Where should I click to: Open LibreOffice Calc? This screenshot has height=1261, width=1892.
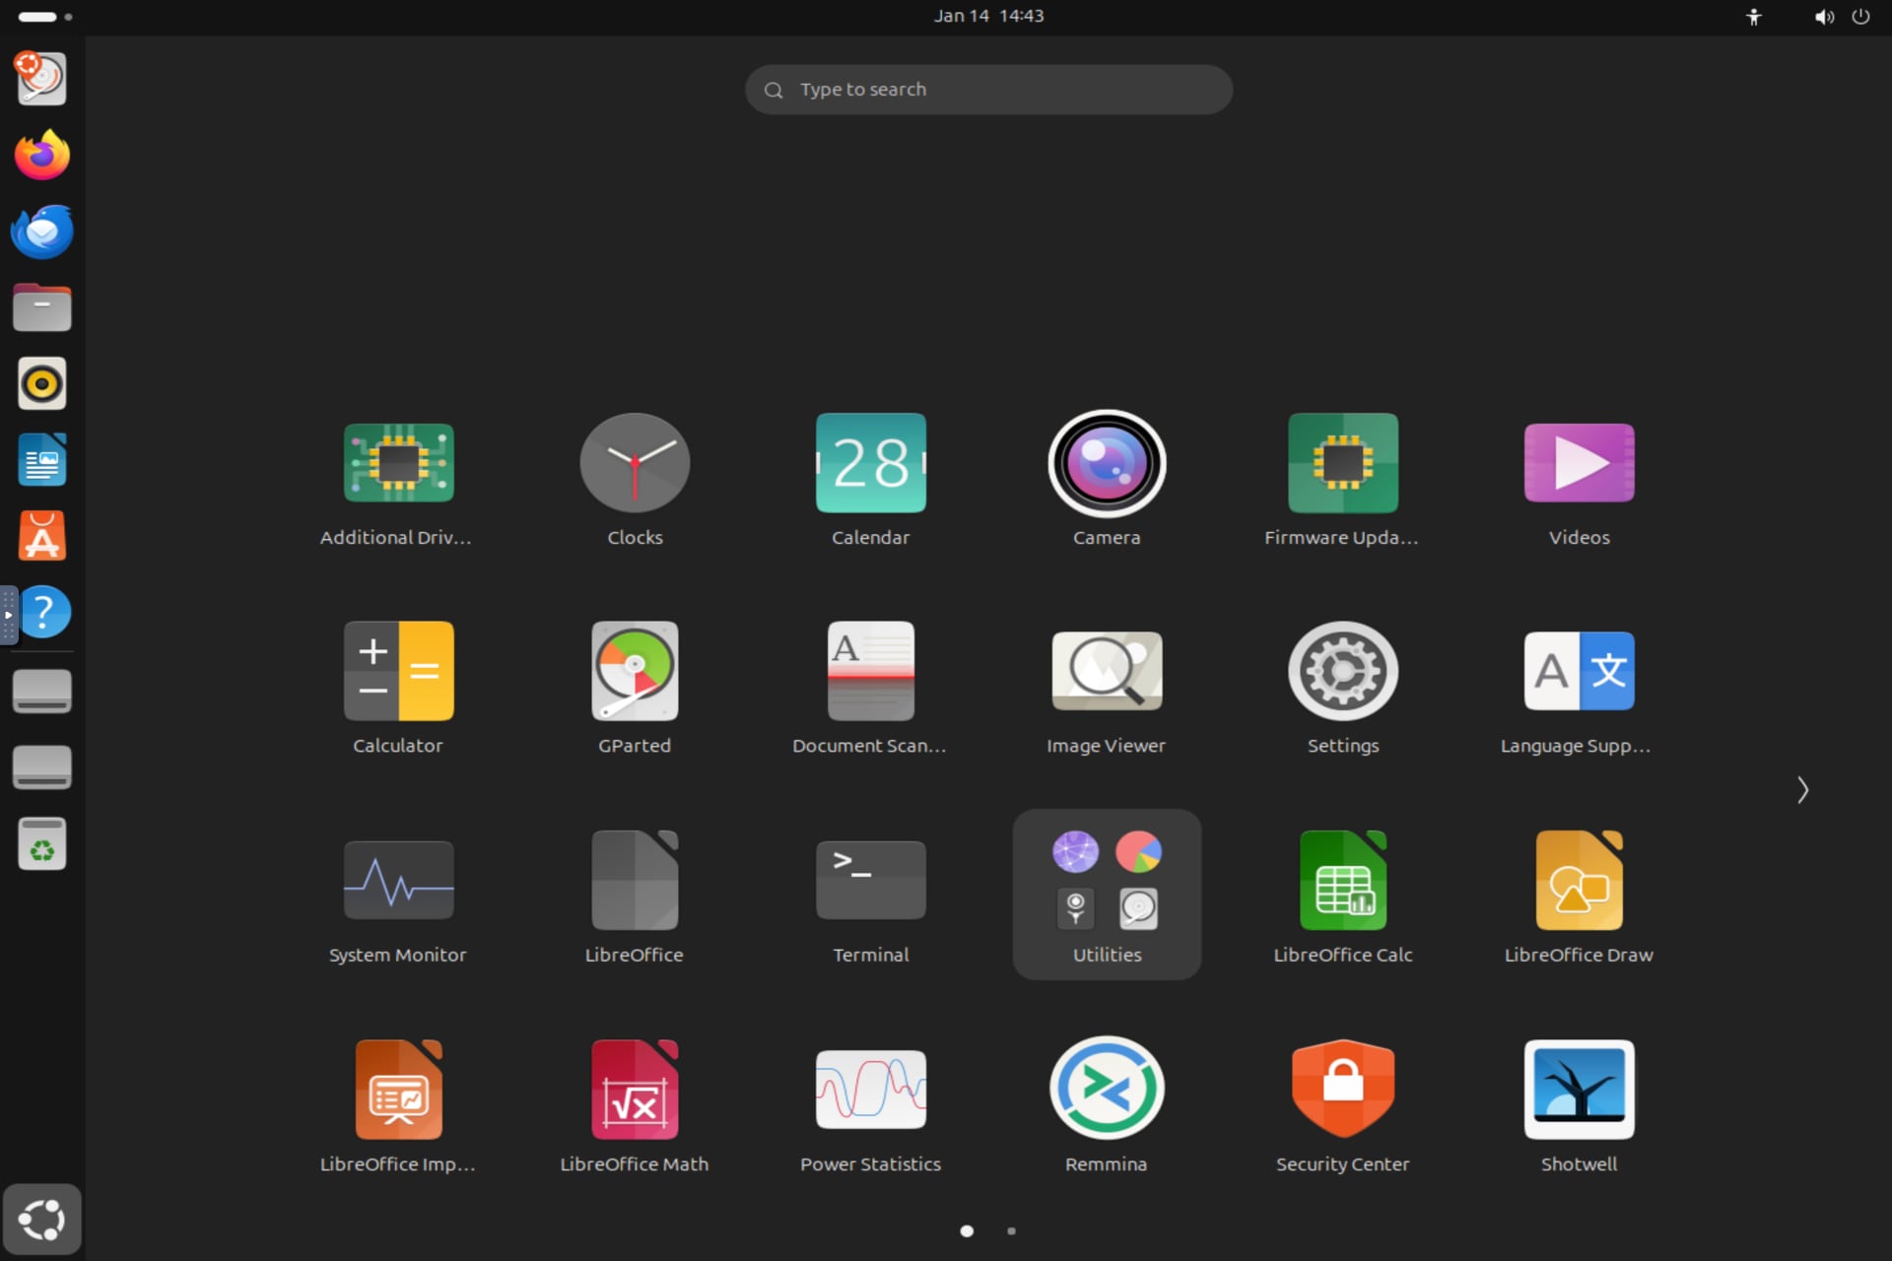coord(1342,897)
